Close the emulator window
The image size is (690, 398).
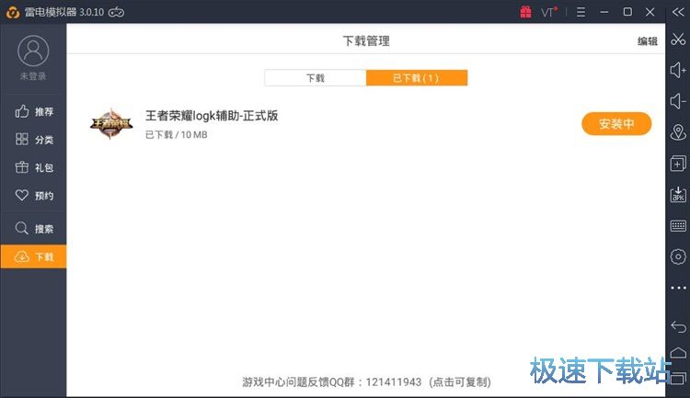[650, 12]
